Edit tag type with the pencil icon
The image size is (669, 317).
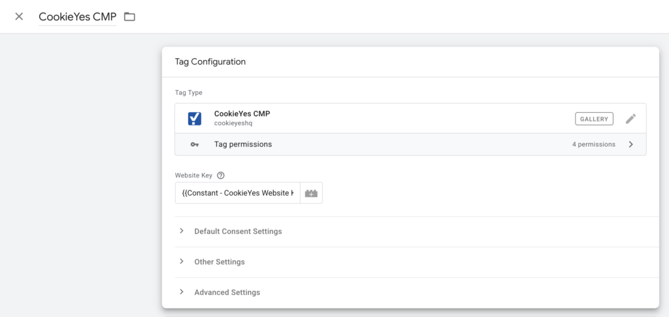pos(630,119)
